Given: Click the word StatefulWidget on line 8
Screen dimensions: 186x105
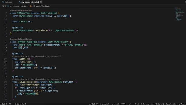Looking at the screenshot, I should tap(49, 13).
